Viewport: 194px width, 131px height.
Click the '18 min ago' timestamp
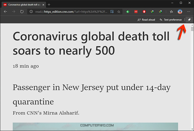(26, 66)
